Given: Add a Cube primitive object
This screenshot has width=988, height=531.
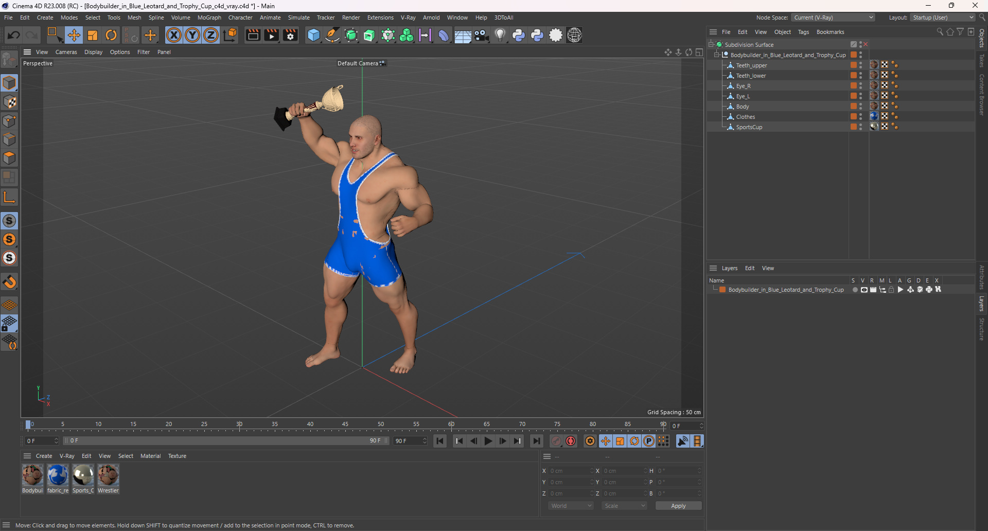Looking at the screenshot, I should pyautogui.click(x=313, y=35).
